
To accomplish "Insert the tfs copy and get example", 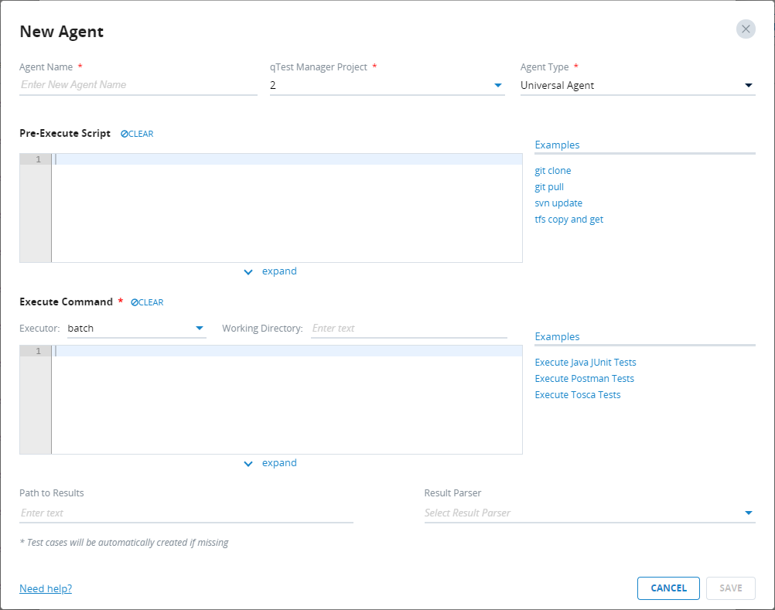I will point(568,220).
